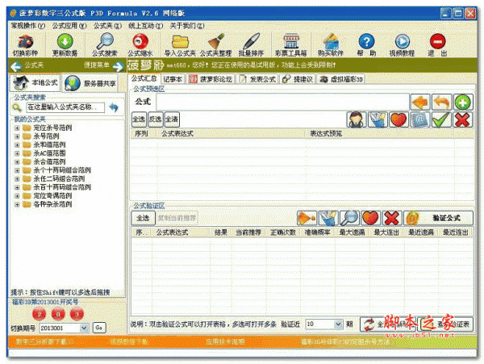This screenshot has height=364, width=484.
Task: Expand the 杀AC值范围 folder
Action: (17, 153)
